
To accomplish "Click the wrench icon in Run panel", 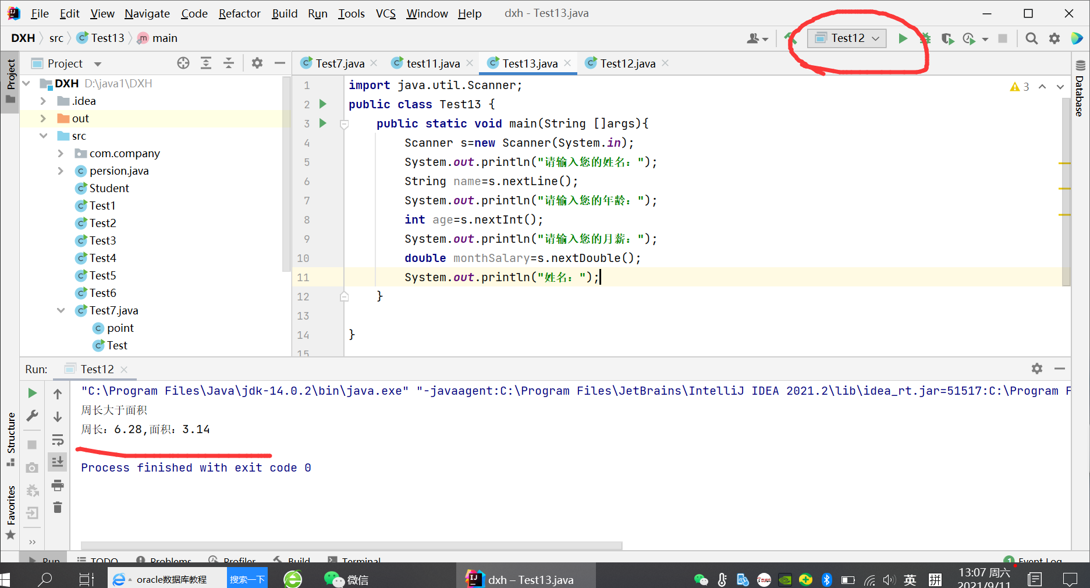I will point(33,416).
